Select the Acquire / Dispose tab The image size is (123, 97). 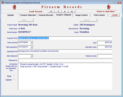64,15
